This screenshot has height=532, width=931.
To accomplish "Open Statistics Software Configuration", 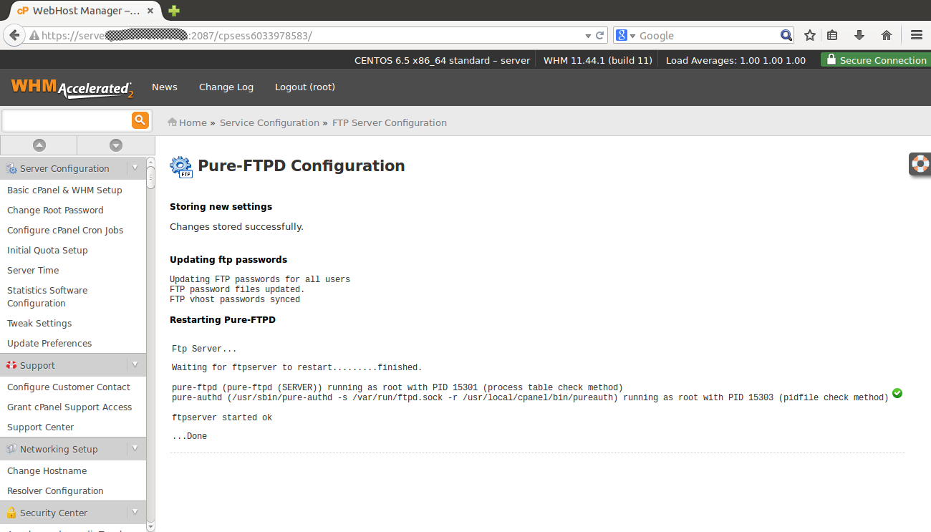I will point(47,296).
